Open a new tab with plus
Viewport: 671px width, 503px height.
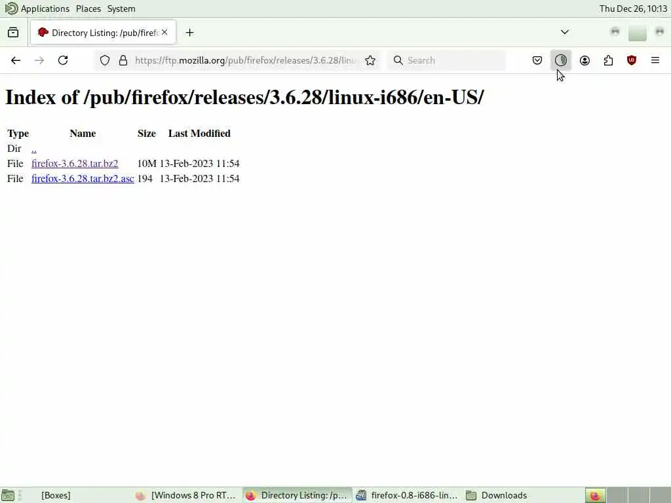pyautogui.click(x=189, y=33)
